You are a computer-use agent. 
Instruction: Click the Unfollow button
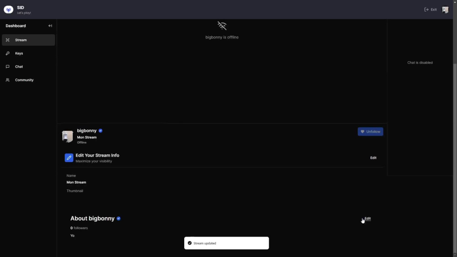[x=371, y=131]
